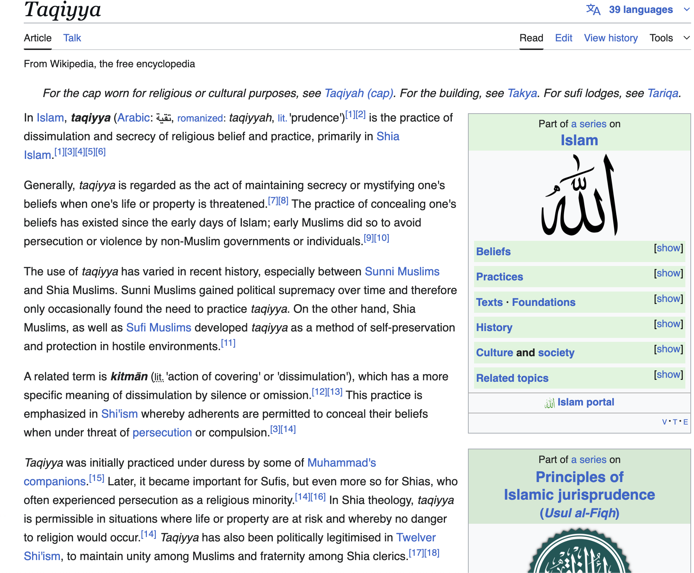Show the Related topics section
Screen dimensions: 694x573
click(668, 375)
